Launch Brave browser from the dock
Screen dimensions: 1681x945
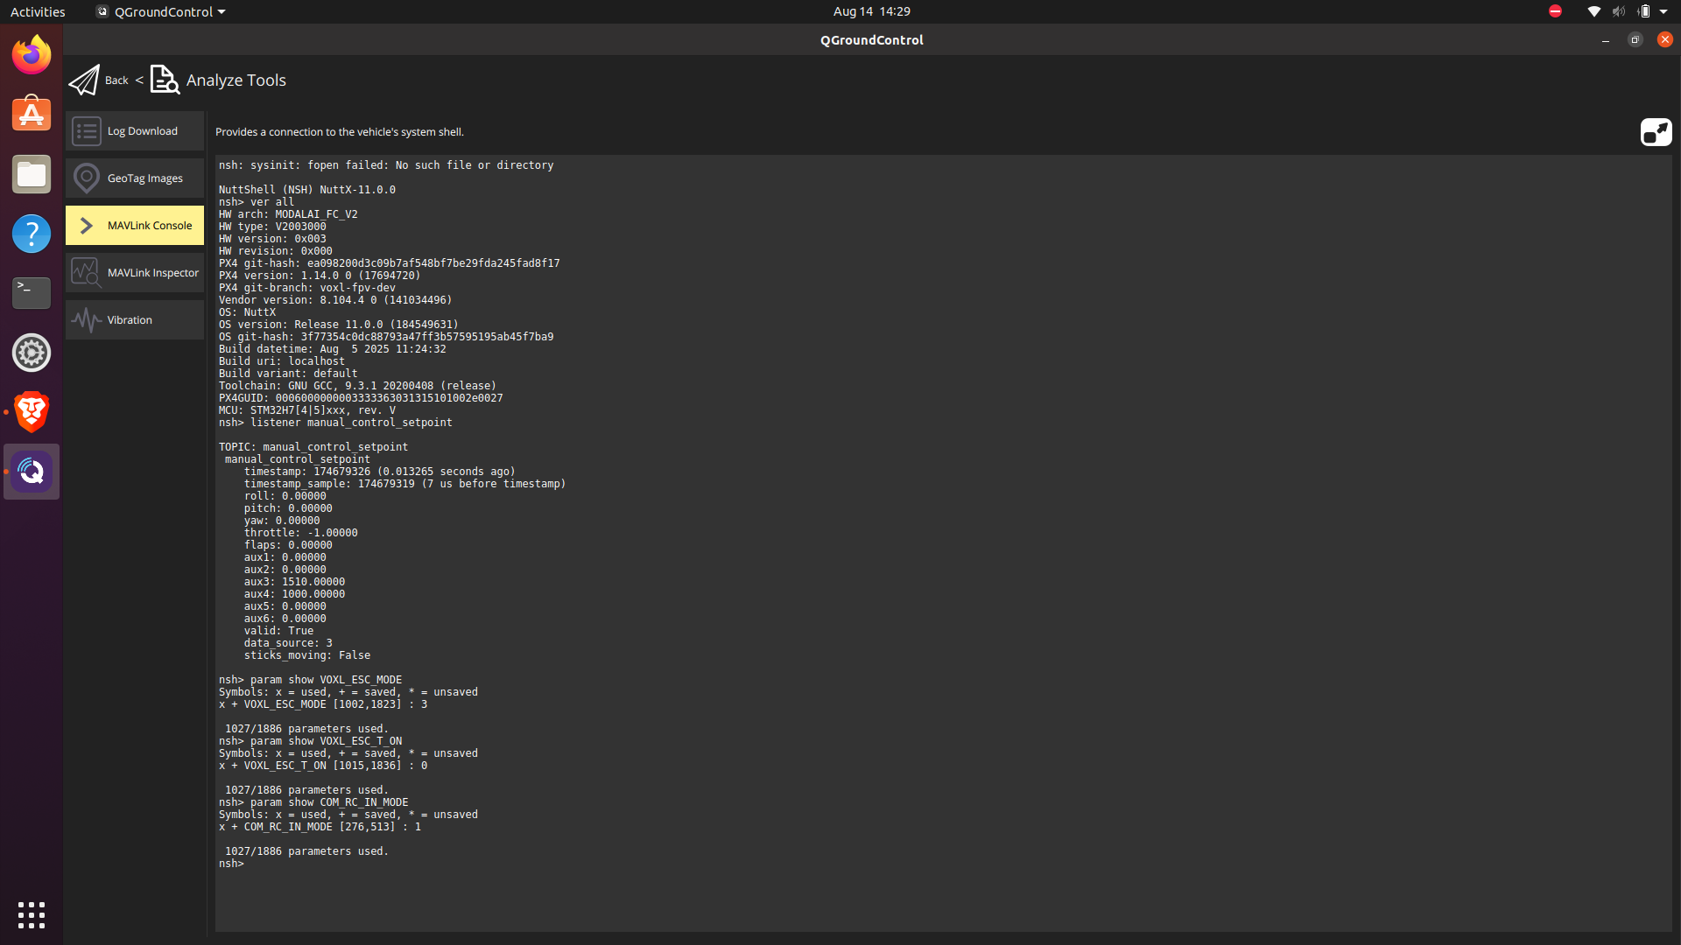click(x=32, y=412)
